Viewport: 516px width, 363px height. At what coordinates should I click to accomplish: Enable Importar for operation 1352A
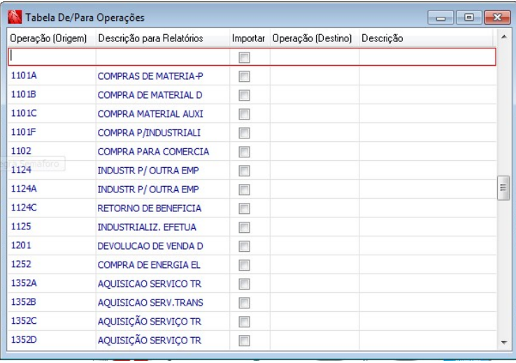[244, 284]
